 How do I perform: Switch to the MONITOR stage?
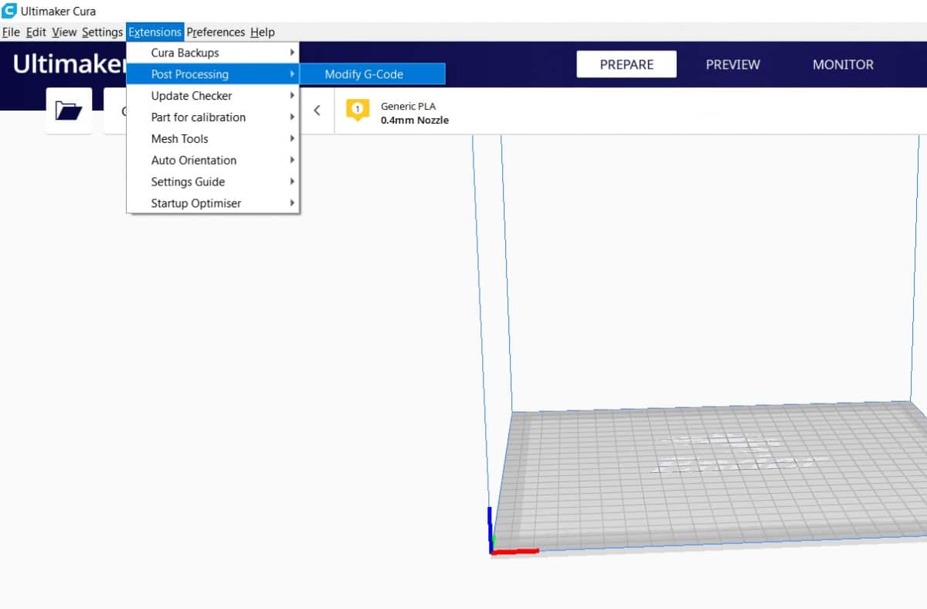pos(843,65)
